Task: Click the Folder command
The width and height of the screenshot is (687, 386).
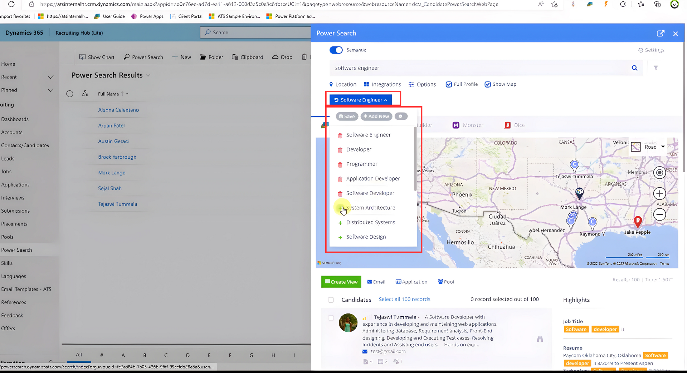Action: (211, 57)
